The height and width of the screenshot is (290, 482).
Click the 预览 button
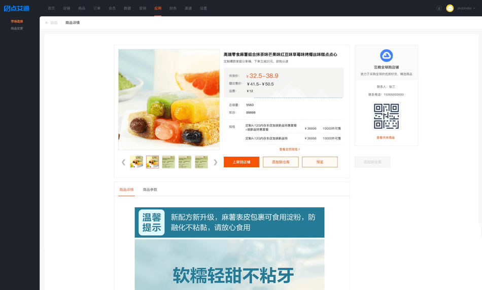coord(320,162)
